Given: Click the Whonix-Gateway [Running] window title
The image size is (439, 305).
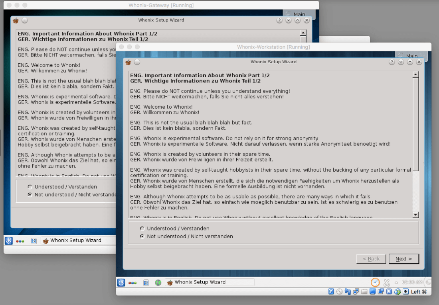Looking at the screenshot, I should [161, 5].
